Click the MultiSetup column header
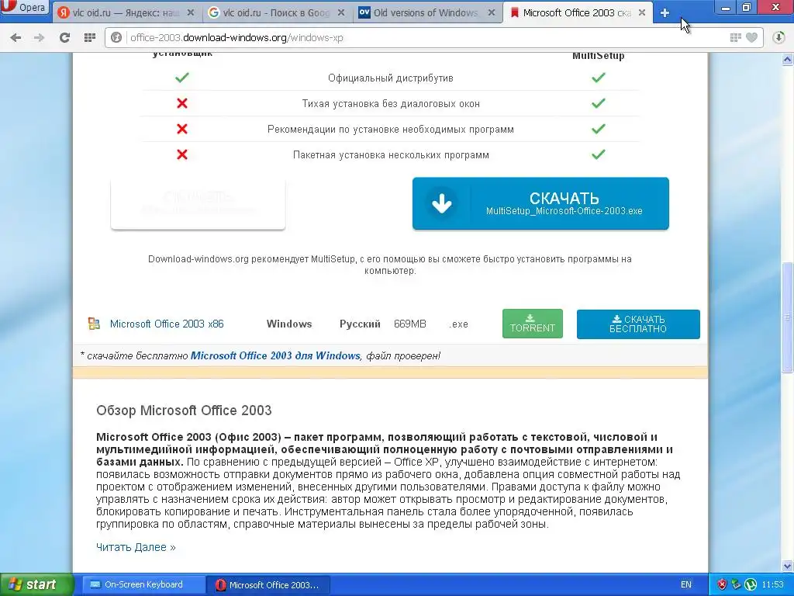794x596 pixels. [x=598, y=56]
